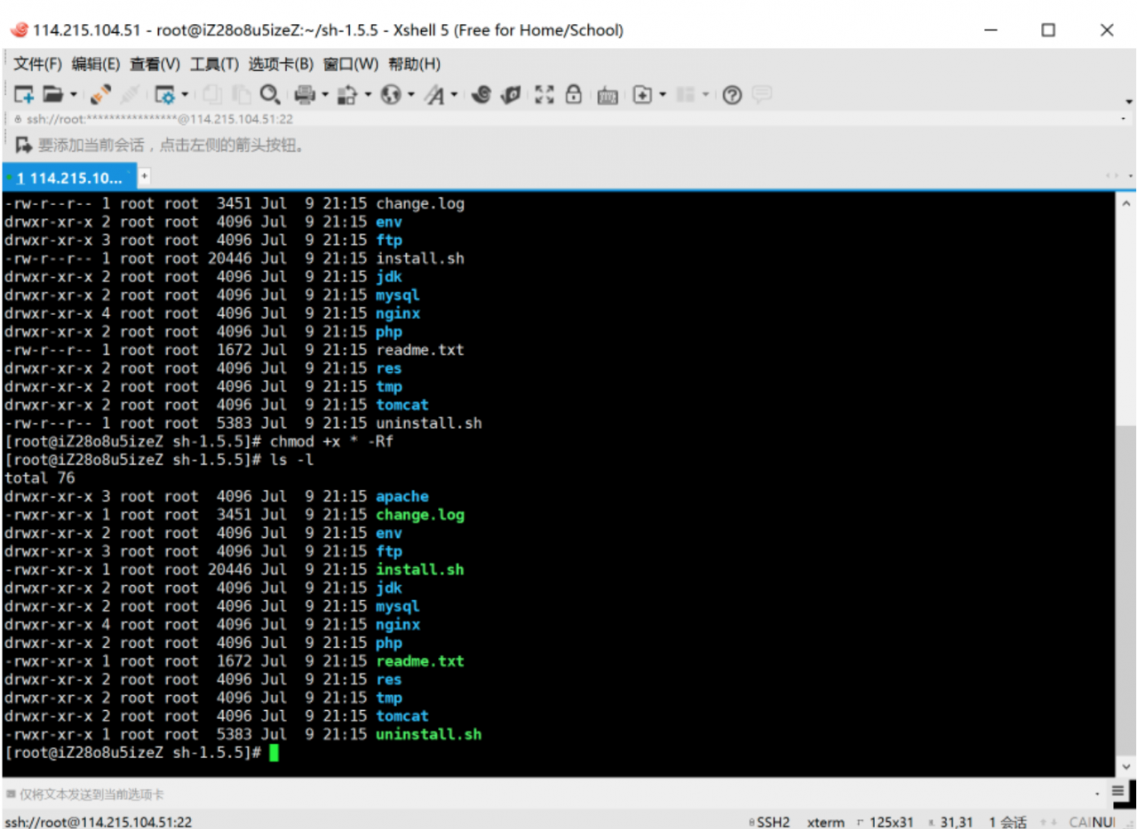Click the Reconnect toolbar icon

pos(101,94)
